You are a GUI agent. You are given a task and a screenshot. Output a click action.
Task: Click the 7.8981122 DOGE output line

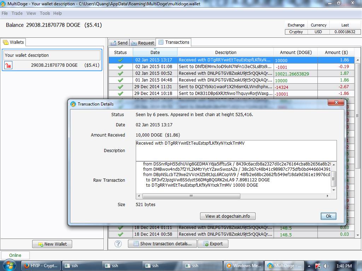[208, 180]
